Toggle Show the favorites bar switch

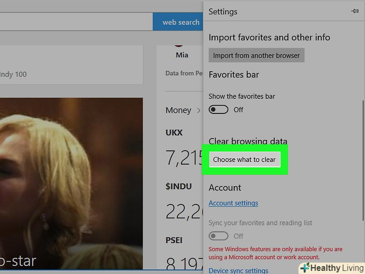tap(219, 109)
